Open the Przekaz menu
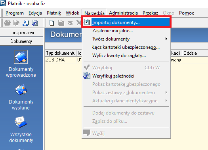208x150 pixels. pyautogui.click(x=150, y=13)
